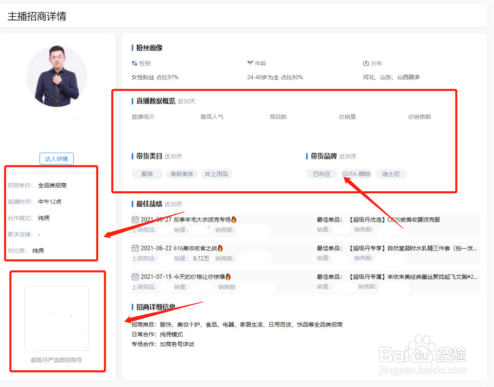494x387 pixels.
Task: Select the 服装 category tag
Action: [x=147, y=174]
